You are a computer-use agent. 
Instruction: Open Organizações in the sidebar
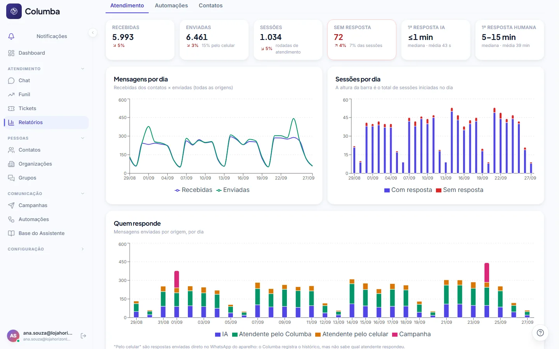coord(46,164)
